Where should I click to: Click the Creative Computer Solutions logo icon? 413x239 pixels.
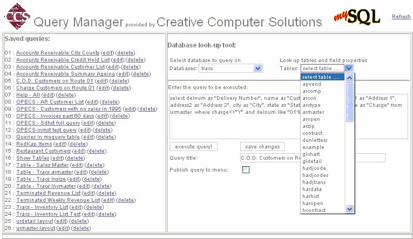pos(17,16)
